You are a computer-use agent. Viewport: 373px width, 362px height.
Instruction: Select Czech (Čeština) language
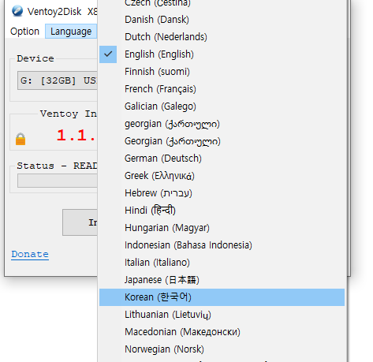(x=222, y=3)
